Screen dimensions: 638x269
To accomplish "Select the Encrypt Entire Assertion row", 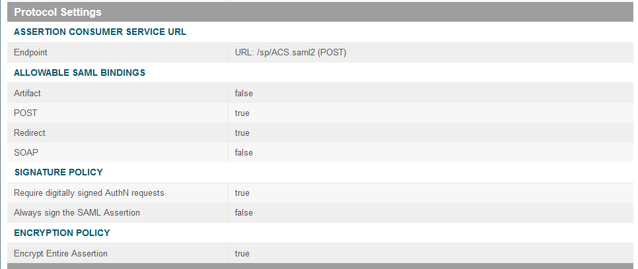I will tap(320, 253).
